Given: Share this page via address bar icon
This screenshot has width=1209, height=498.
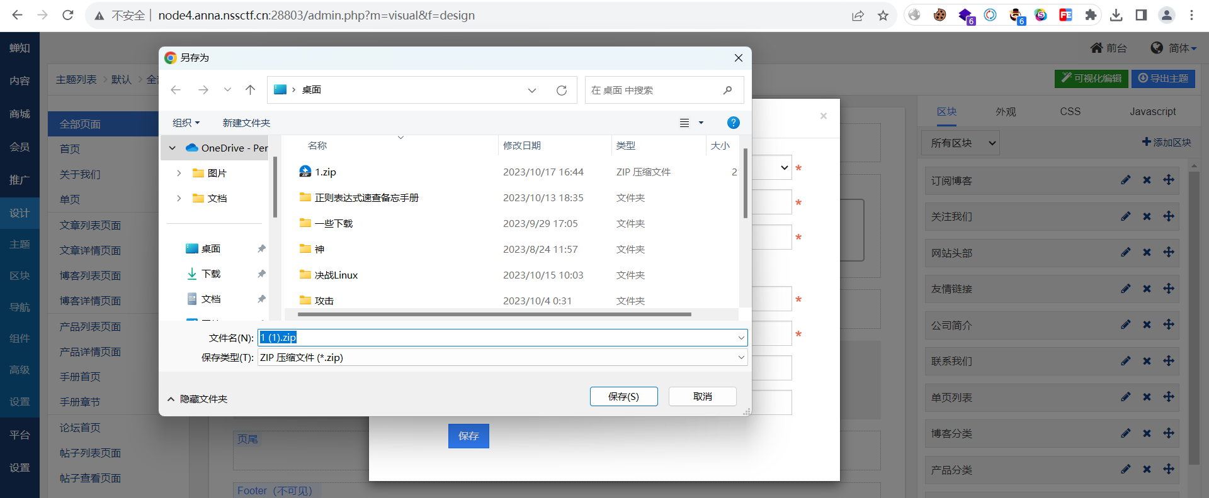Looking at the screenshot, I should (858, 16).
